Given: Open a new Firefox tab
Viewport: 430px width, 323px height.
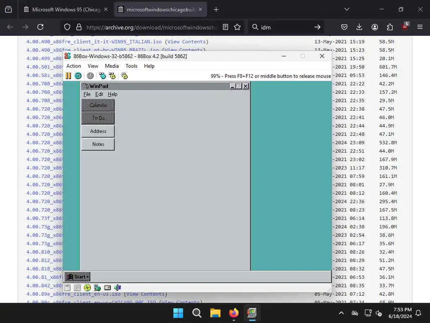Looking at the screenshot, I should (x=216, y=10).
